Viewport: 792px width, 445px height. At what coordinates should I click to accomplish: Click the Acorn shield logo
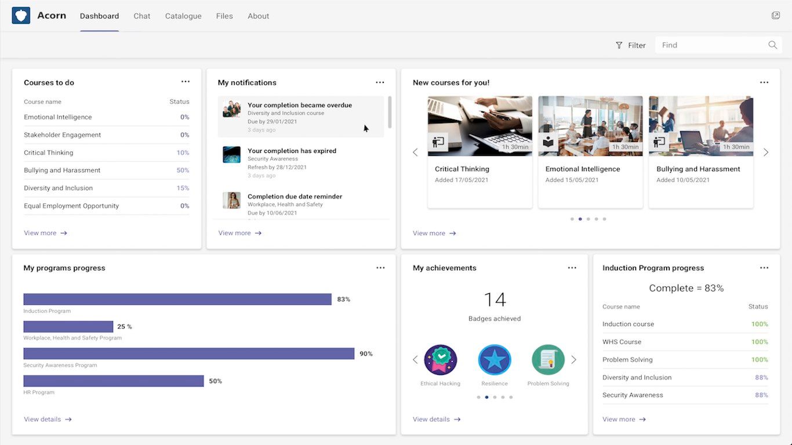click(x=21, y=16)
